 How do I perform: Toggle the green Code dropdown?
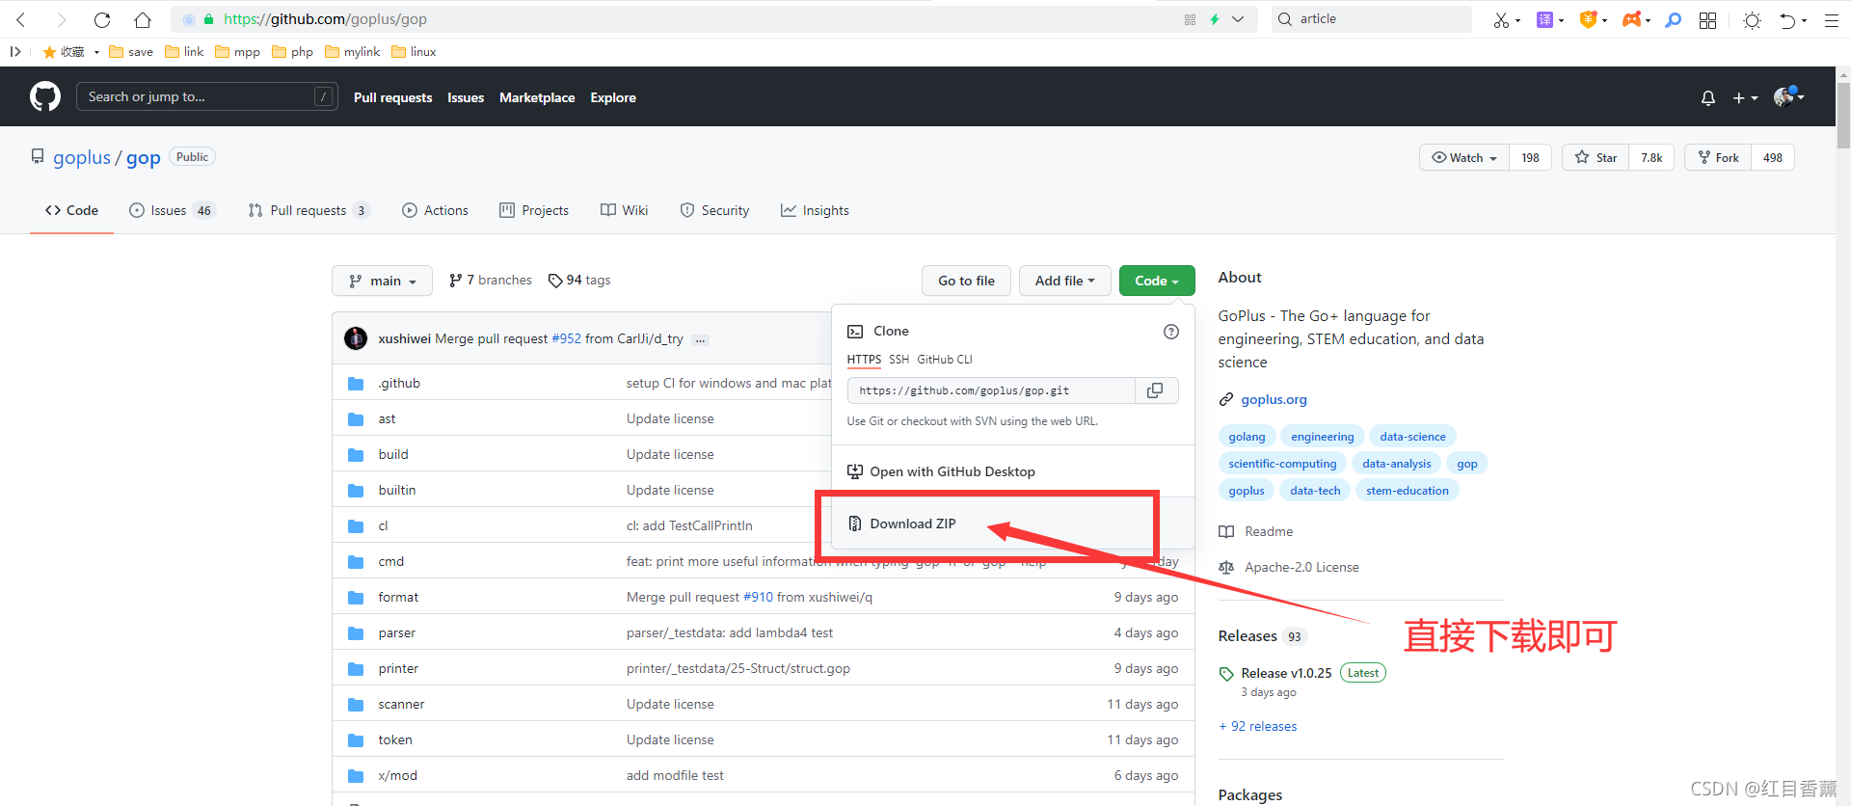1157,281
